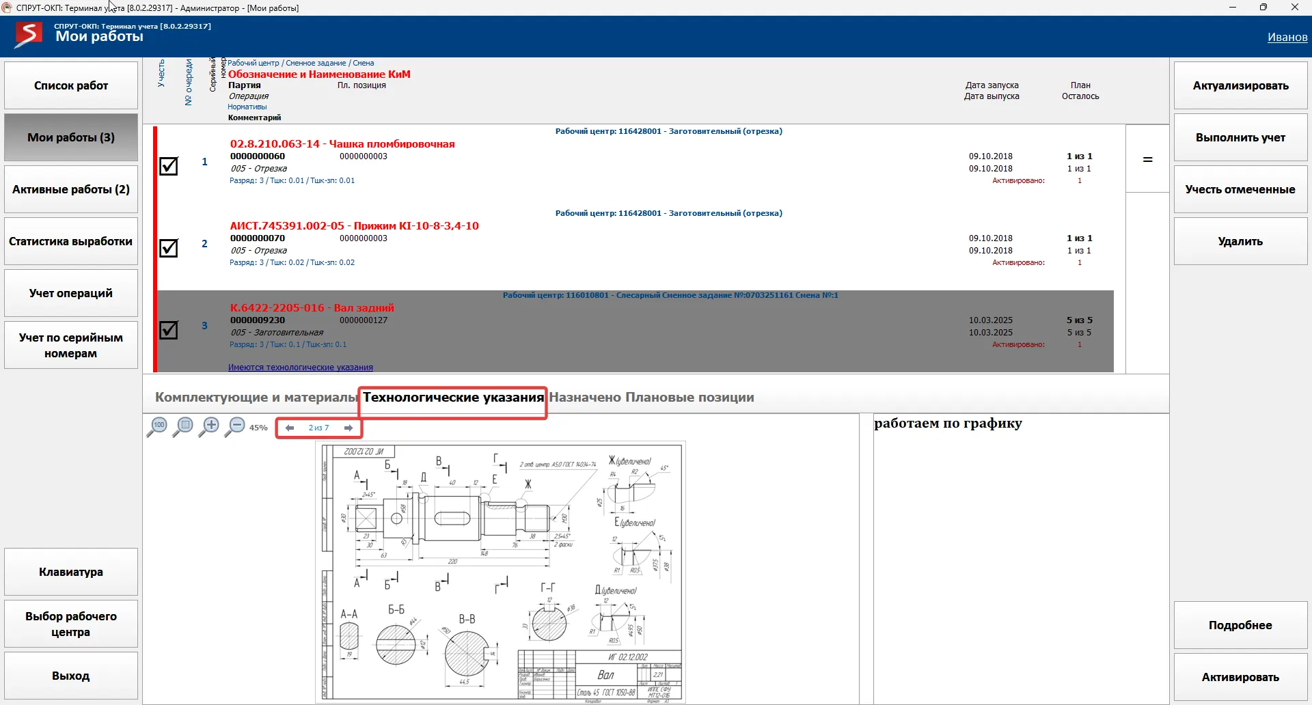Click the SPRUT logo icon in the header
1312x705 pixels.
pos(29,35)
